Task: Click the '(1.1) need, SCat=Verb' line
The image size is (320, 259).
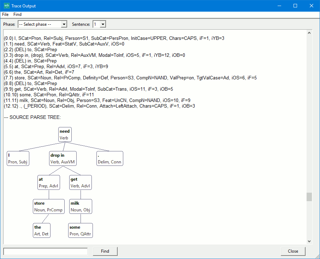Action: click(x=64, y=44)
